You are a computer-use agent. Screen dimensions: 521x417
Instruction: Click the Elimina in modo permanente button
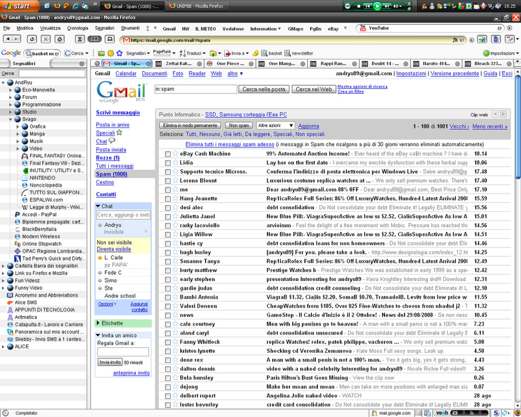190,125
